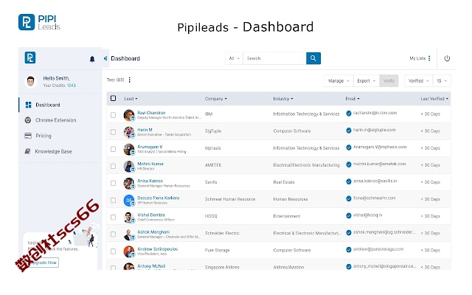The image size is (472, 295).
Task: Sort by the Company column header
Action: tap(216, 99)
